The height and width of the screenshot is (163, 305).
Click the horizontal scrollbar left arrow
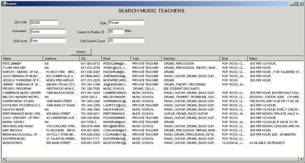[4, 159]
